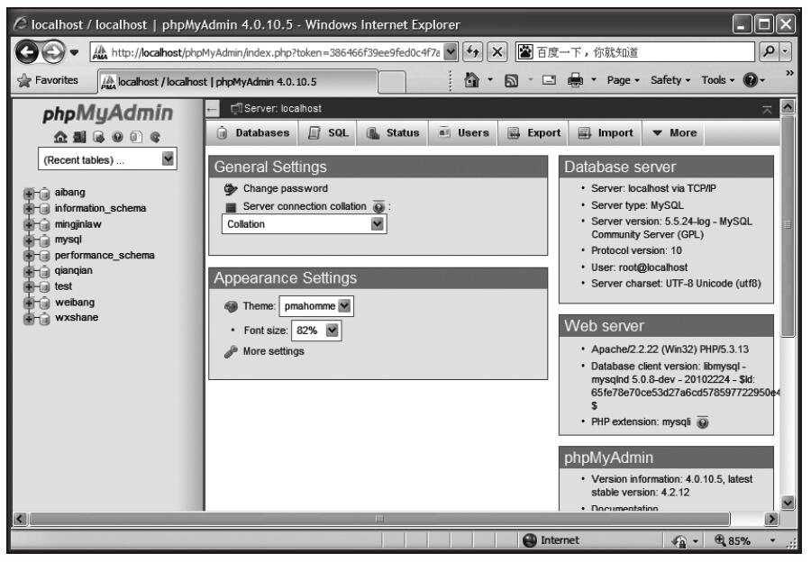Click the RSS feeds icon in the command bar
Viewport: 811px width, 562px height.
coord(511,81)
